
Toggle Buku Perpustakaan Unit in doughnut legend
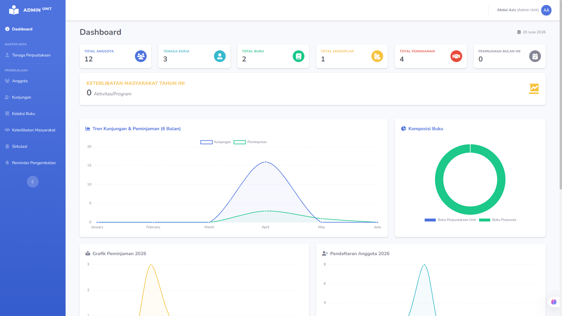coord(450,220)
